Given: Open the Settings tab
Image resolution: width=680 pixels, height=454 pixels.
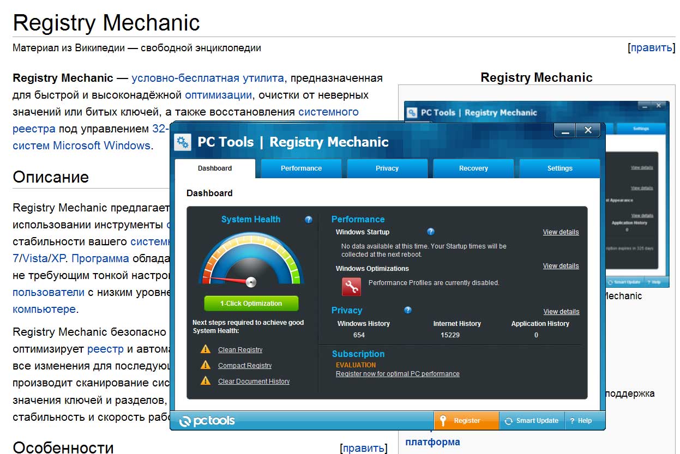Looking at the screenshot, I should point(560,168).
